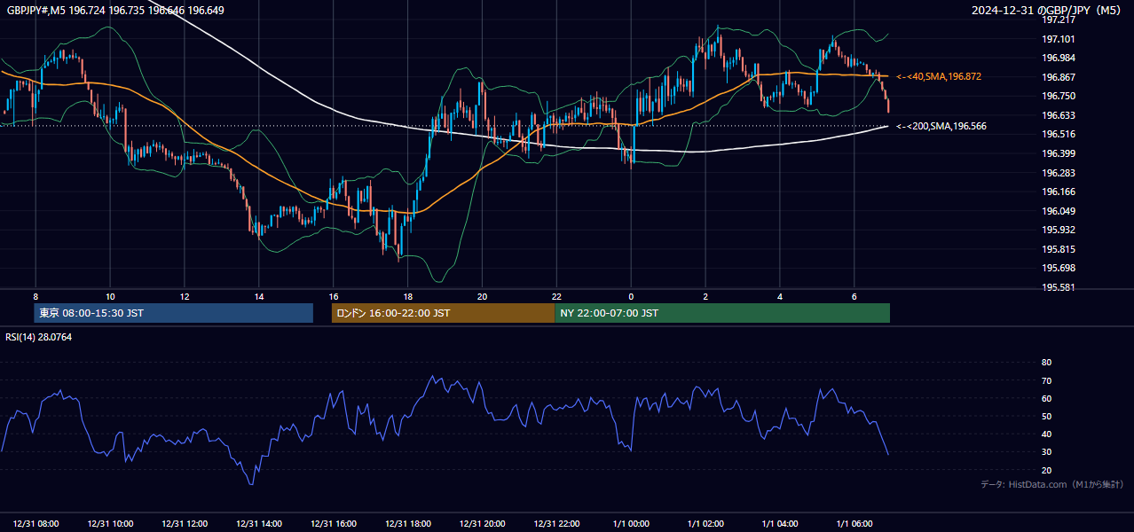Click the RSI(14) 28.0764 indicator label

[39, 337]
